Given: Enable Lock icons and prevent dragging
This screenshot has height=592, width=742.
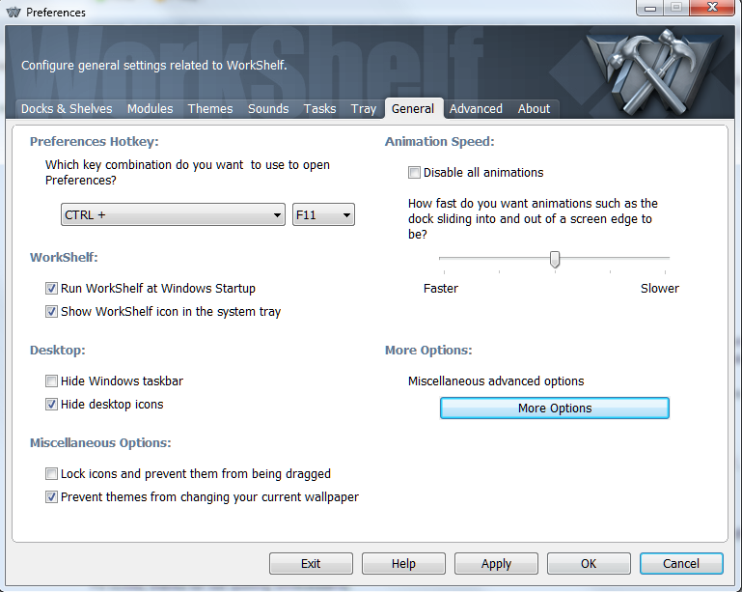Looking at the screenshot, I should (x=52, y=474).
